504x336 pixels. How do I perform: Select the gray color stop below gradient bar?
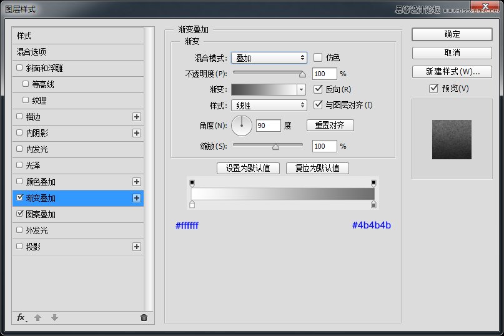(x=373, y=204)
